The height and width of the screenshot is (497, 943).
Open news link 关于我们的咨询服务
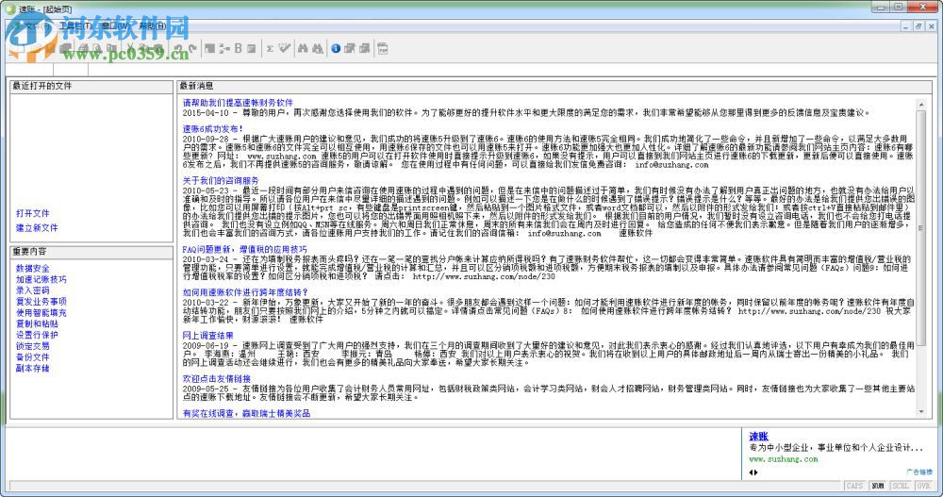coord(221,180)
